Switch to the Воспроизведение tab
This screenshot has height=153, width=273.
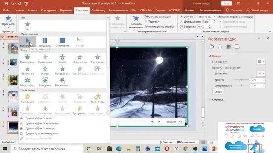click(210, 10)
